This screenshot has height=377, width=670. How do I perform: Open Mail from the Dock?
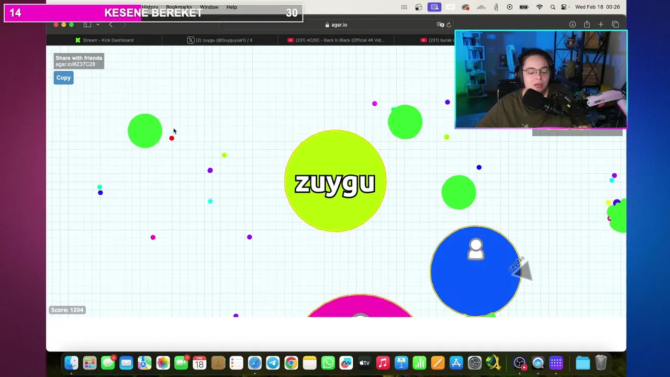[126, 362]
